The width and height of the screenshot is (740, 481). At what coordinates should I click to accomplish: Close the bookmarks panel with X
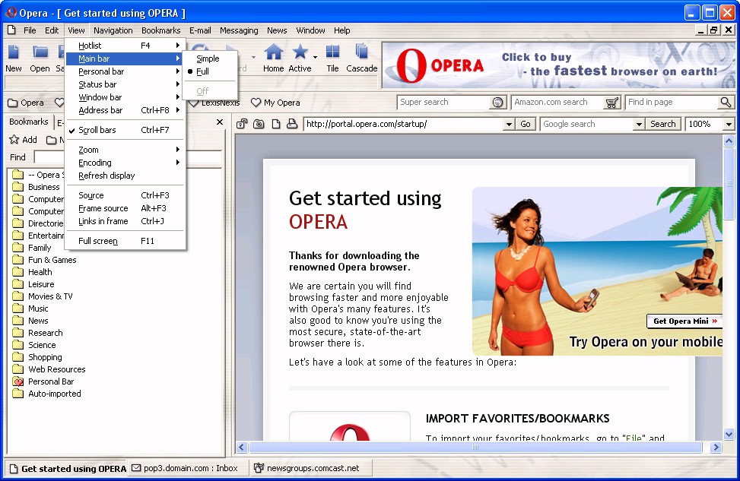(x=220, y=122)
